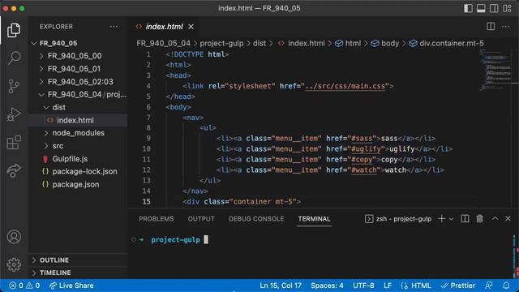Screen dimensions: 519x292
Task: Select index.html in the file tree
Action: [78, 120]
